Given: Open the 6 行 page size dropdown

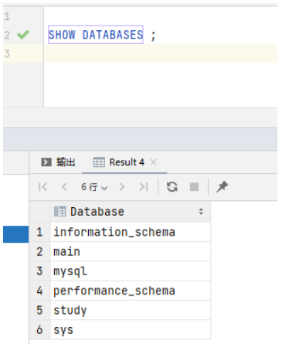Looking at the screenshot, I should 94,187.
